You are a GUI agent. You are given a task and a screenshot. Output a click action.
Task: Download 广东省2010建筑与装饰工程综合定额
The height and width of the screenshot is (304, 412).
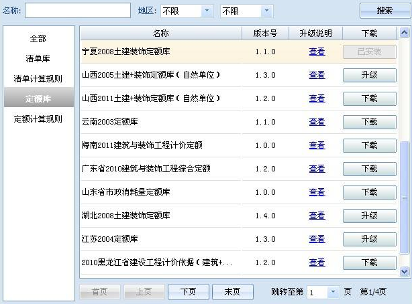(370, 169)
